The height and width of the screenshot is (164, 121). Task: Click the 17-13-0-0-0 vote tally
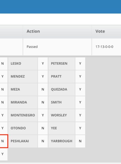coord(104,47)
